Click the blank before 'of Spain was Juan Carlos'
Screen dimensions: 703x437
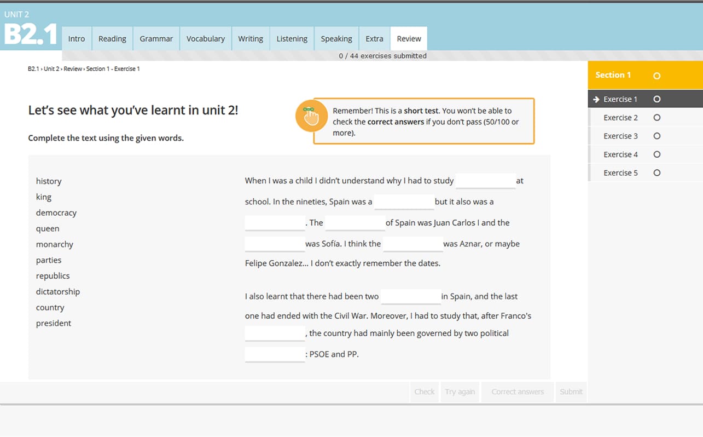tap(355, 223)
